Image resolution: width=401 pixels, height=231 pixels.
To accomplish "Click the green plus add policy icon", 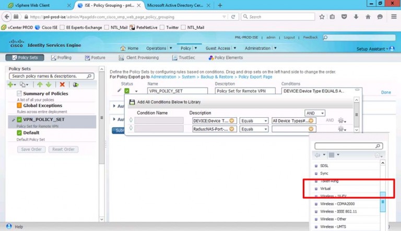I will point(10,84).
